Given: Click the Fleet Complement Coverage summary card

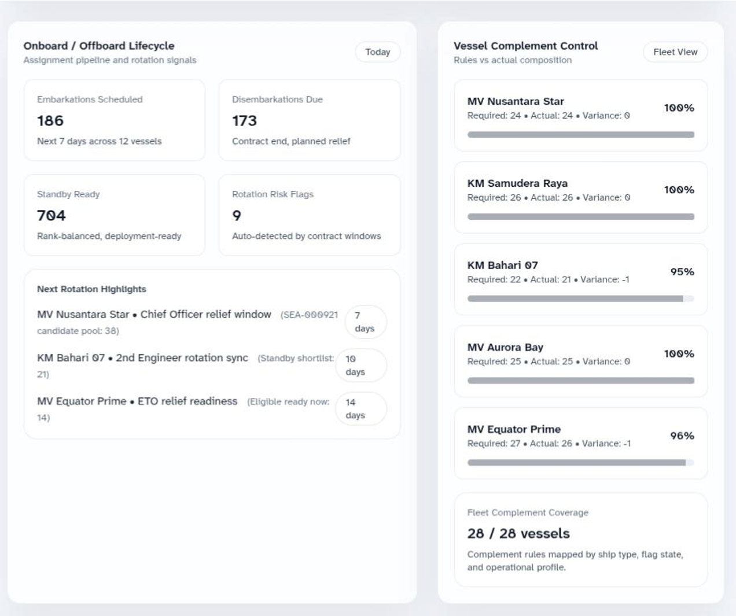Looking at the screenshot, I should click(x=581, y=540).
